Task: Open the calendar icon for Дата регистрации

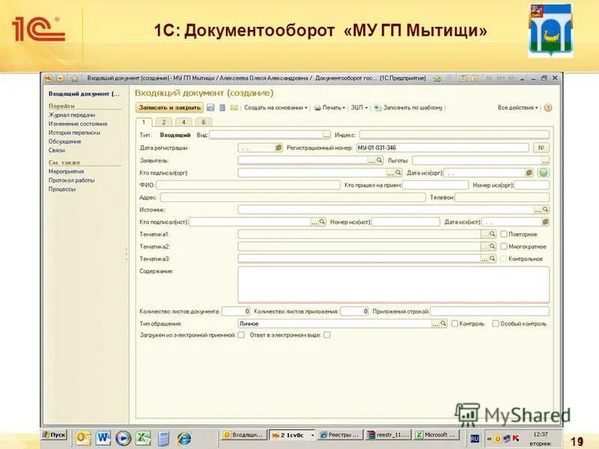Action: point(279,148)
